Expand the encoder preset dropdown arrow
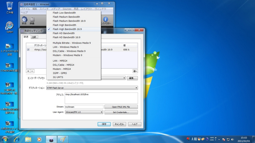 (124, 78)
